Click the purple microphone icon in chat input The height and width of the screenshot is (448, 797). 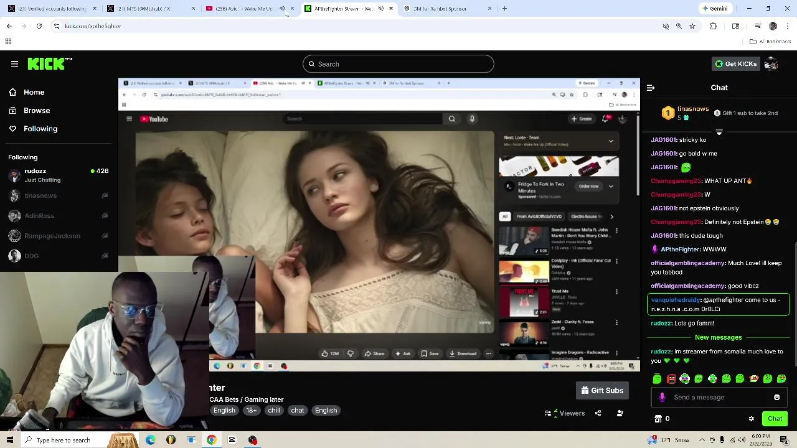pyautogui.click(x=662, y=397)
